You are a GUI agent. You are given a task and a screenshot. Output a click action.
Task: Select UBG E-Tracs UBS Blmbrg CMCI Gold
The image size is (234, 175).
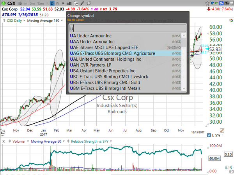[x=125, y=82]
